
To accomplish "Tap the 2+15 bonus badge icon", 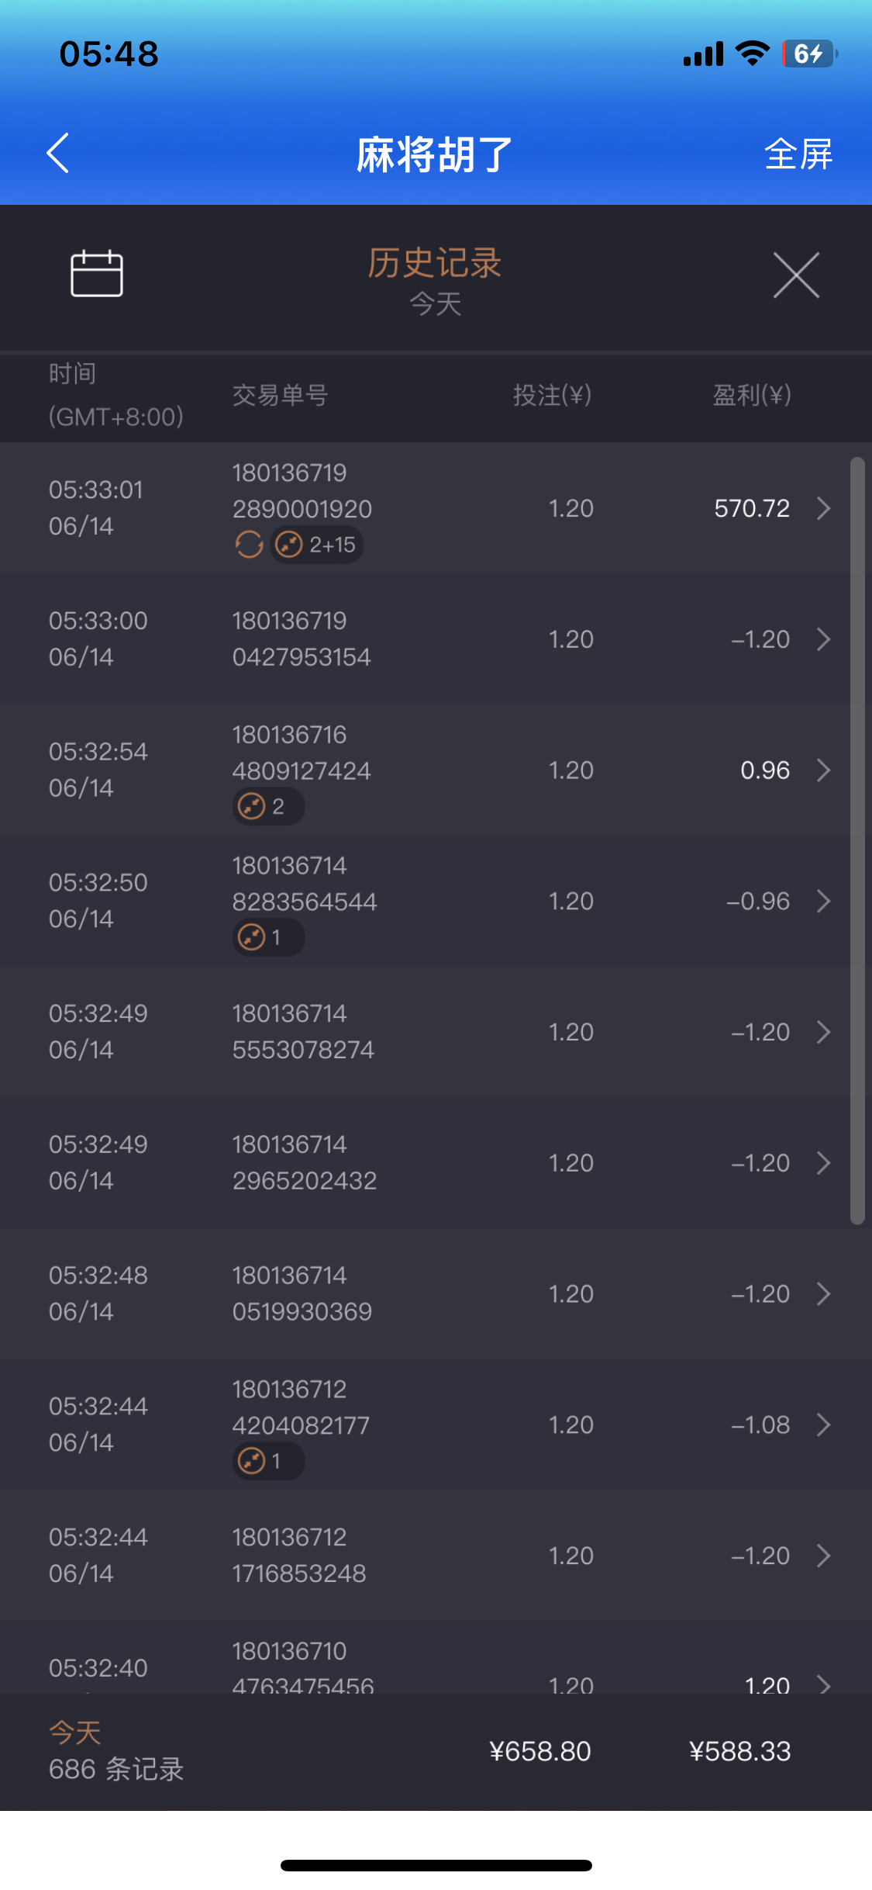I will pos(289,545).
